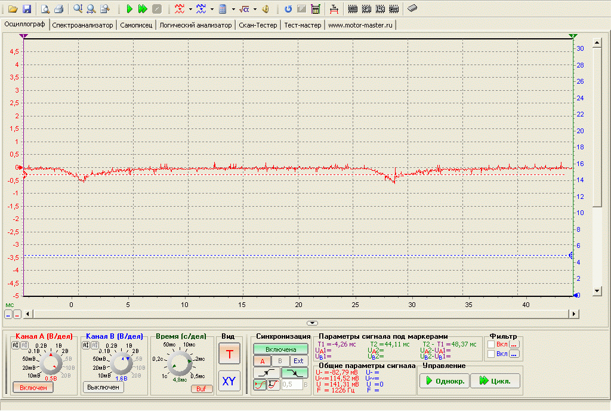The height and width of the screenshot is (411, 611).
Task: Click the horizontal scrollbar's right arrow
Action: (574, 314)
